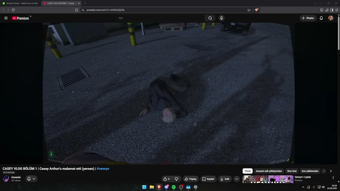Close the CASEY VLOG YouTube tab
The width and height of the screenshot is (340, 191).
click(x=79, y=3)
